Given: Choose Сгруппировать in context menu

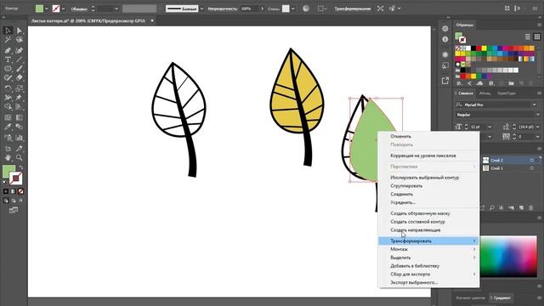Looking at the screenshot, I should point(406,186).
